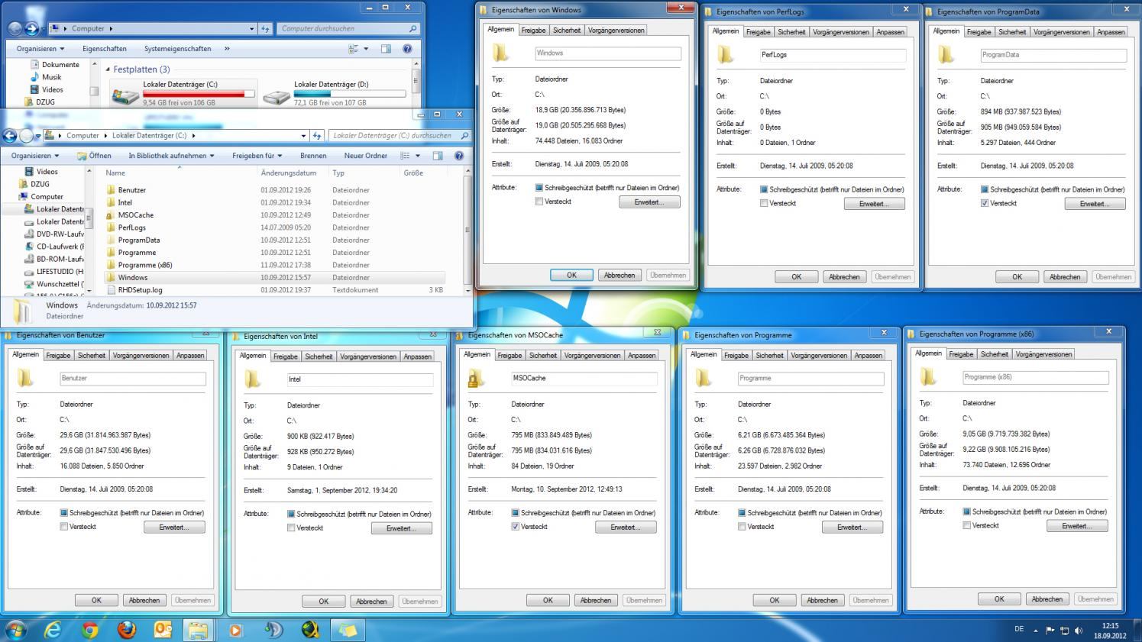Viewport: 1142px width, 642px height.
Task: Open the Freigeben für dropdown
Action: [257, 156]
